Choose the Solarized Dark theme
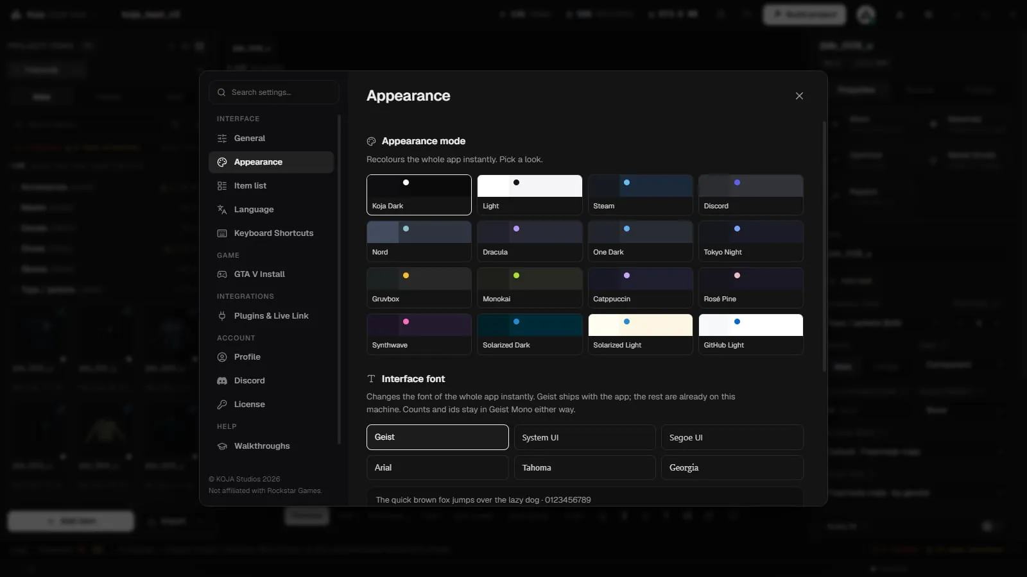Viewport: 1027px width, 577px height. pyautogui.click(x=530, y=334)
